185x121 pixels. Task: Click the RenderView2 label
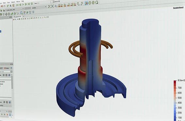[178, 8]
